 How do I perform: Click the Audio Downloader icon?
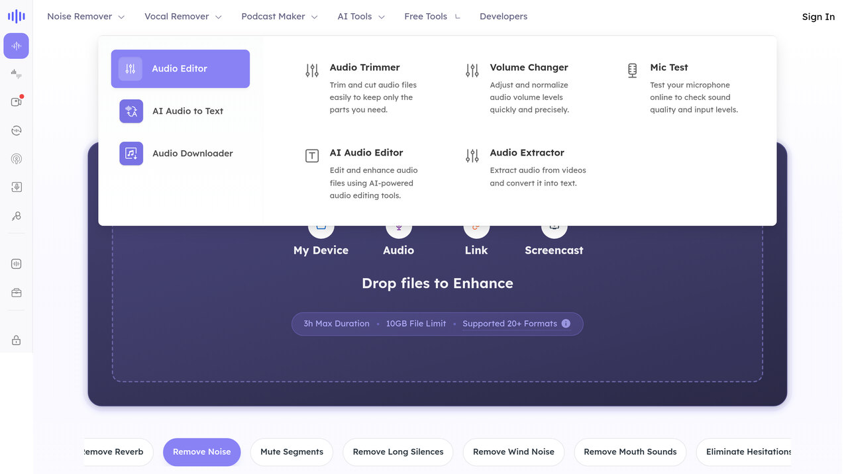[131, 154]
